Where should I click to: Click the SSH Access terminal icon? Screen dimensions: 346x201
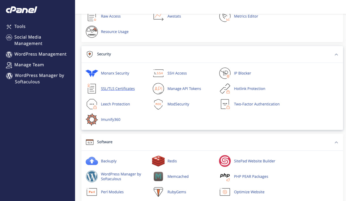tap(158, 73)
